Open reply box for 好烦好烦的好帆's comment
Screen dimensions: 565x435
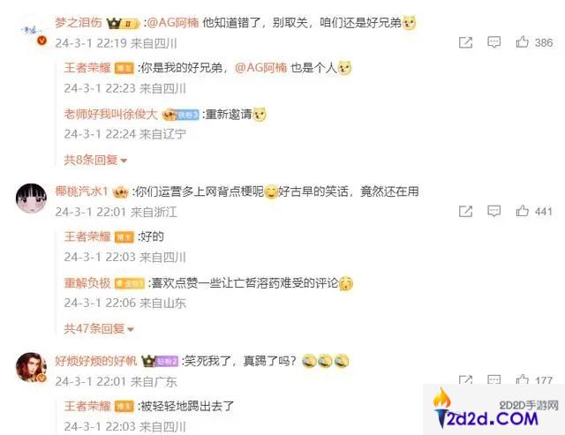tap(494, 380)
